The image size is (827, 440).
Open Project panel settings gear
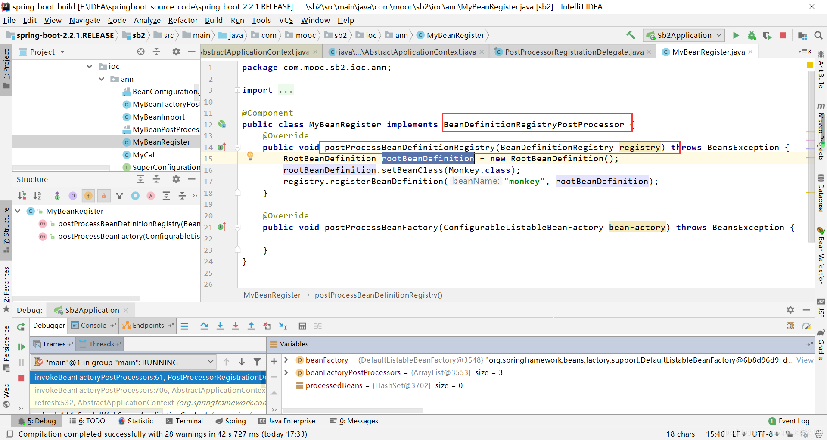coord(176,52)
